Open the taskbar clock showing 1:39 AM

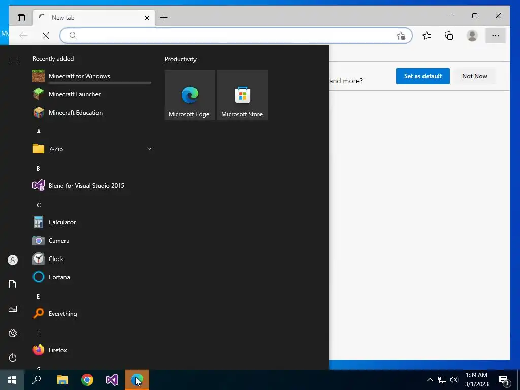click(476, 380)
